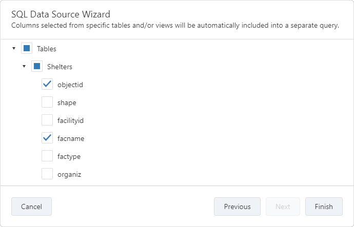354x227 pixels.
Task: Click the facilityid column label
Action: coord(70,121)
